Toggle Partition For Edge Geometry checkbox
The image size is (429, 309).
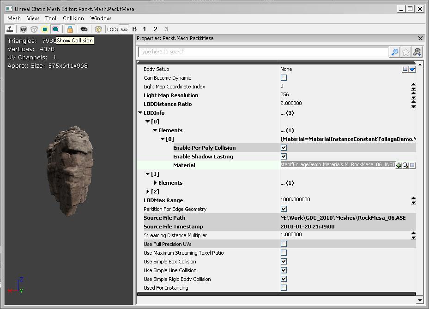[x=284, y=209]
